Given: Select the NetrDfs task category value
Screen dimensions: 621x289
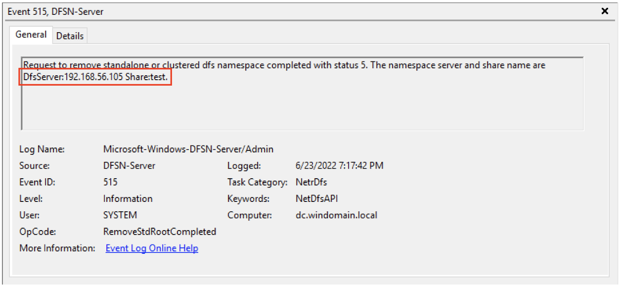Looking at the screenshot, I should click(311, 182).
